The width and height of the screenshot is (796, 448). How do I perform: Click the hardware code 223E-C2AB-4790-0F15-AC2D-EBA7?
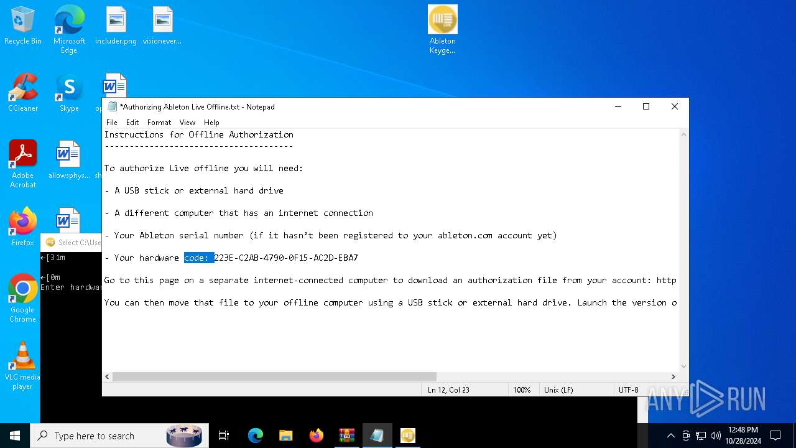click(286, 258)
